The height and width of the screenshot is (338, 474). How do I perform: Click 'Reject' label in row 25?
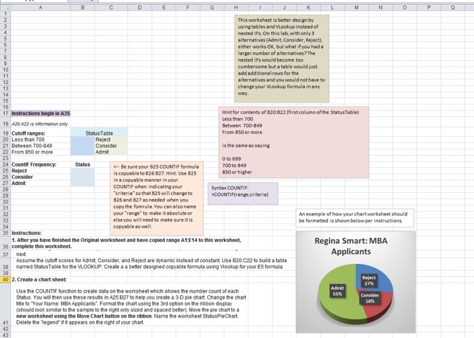click(41, 171)
